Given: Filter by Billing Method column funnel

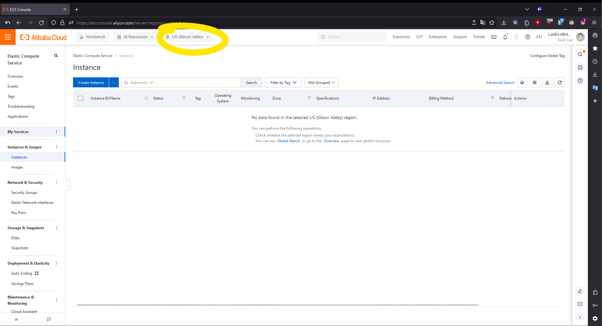Looking at the screenshot, I should pos(493,98).
